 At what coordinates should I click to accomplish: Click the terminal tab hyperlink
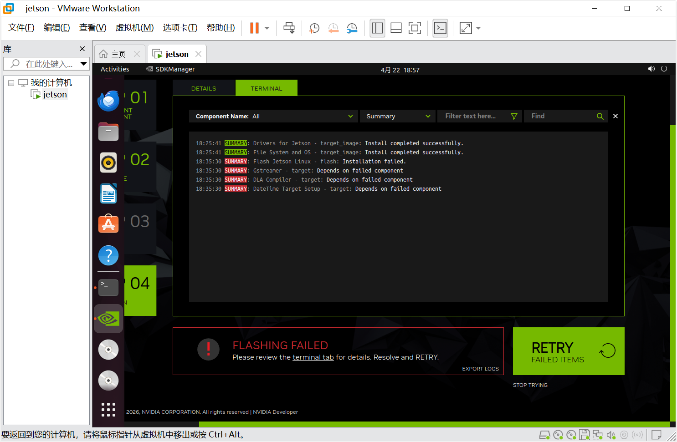click(x=313, y=357)
